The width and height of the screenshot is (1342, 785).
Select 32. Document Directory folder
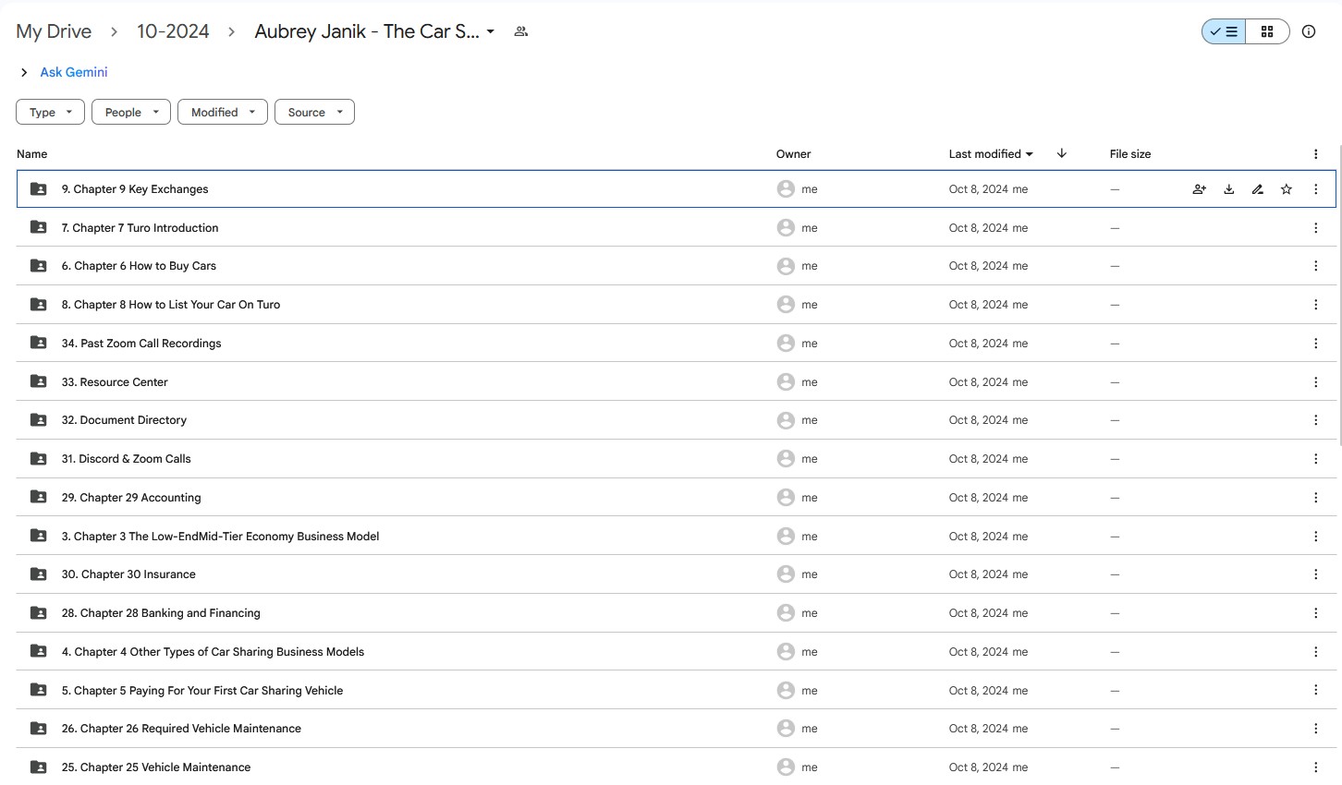[x=676, y=420]
